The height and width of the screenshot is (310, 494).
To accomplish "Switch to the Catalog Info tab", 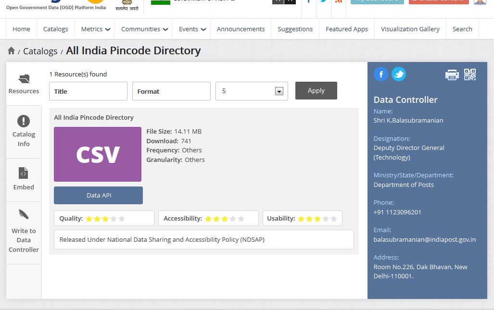I will (24, 132).
